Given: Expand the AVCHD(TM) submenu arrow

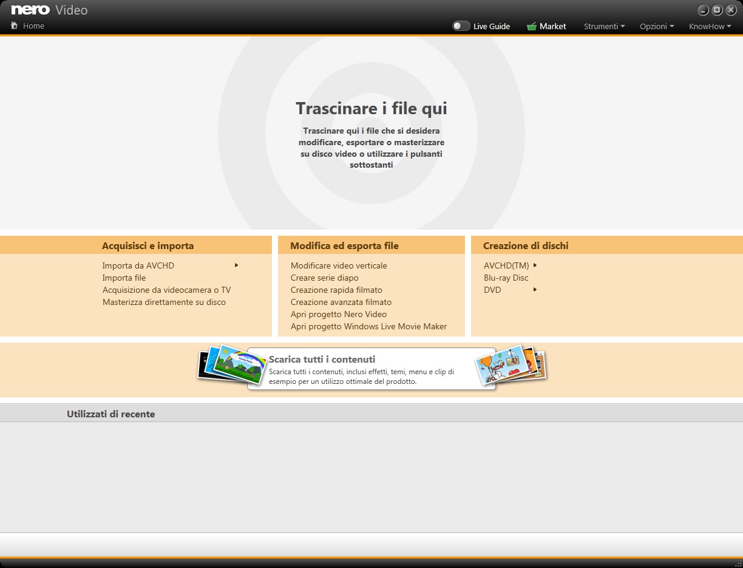Looking at the screenshot, I should point(535,265).
